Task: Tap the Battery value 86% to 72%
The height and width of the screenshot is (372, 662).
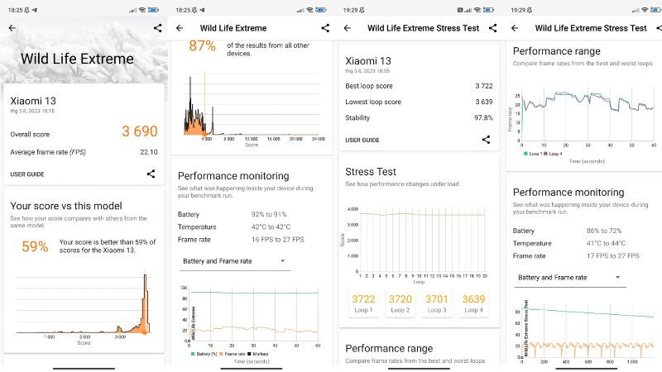Action: pos(604,231)
